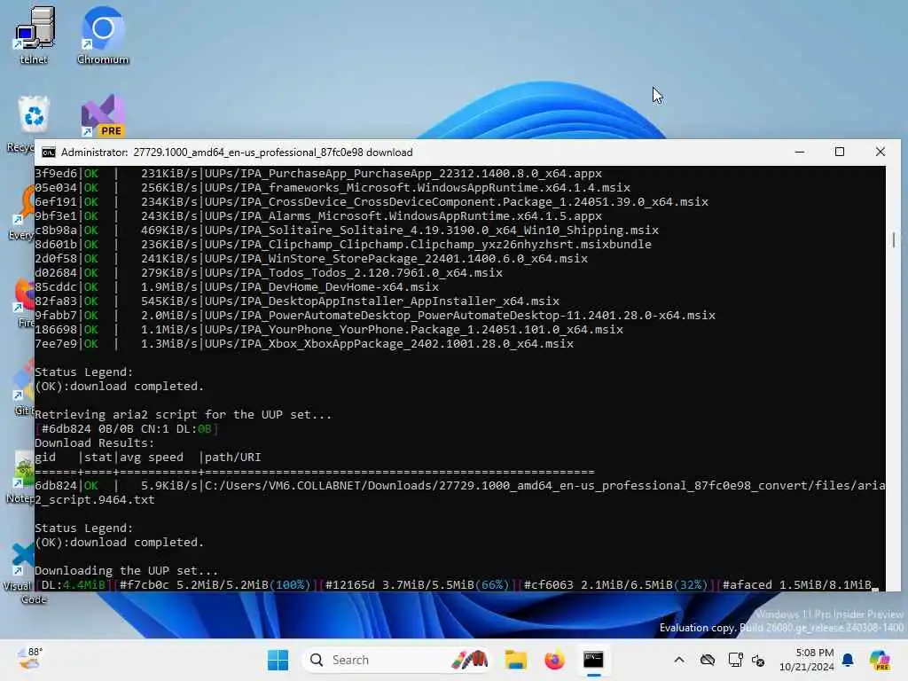Click the XboxAppPackage_2402.1001.28.0 line
This screenshot has height=681, width=908.
304,343
